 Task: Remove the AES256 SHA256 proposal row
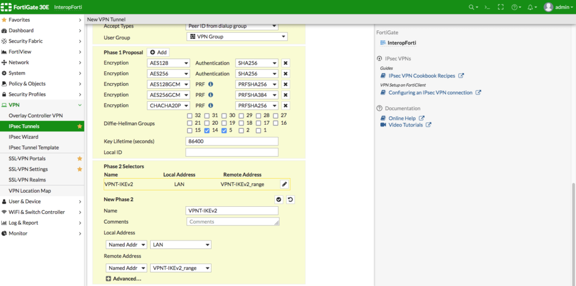click(x=285, y=74)
